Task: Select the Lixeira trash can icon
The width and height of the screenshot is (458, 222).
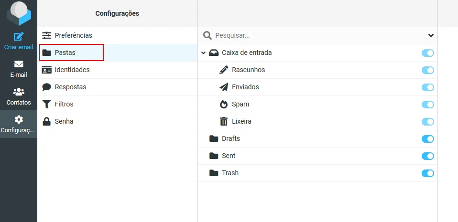Action: (x=224, y=121)
